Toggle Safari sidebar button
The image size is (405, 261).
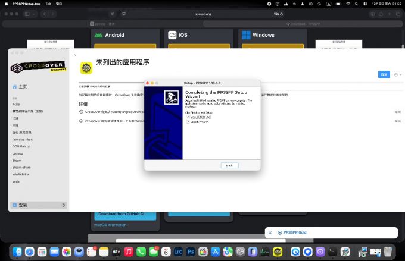point(27,14)
